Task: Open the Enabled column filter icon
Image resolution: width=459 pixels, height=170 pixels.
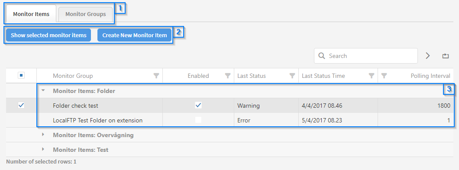Action: click(227, 76)
